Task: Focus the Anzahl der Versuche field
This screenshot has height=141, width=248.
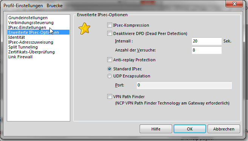Action: [x=207, y=50]
